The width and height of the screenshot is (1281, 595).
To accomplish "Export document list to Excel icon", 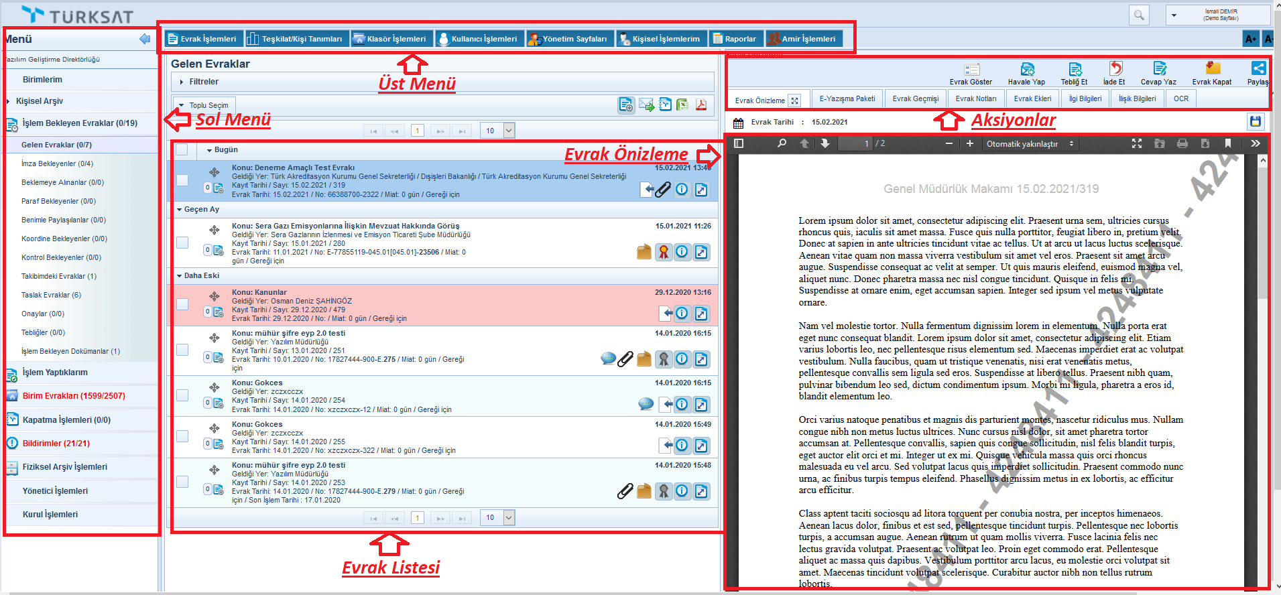I will pyautogui.click(x=682, y=105).
